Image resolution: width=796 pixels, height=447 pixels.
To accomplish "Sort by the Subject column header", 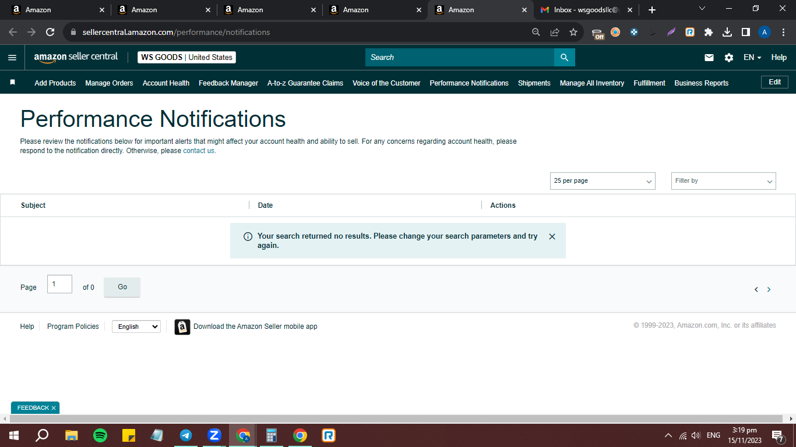I will pos(33,205).
